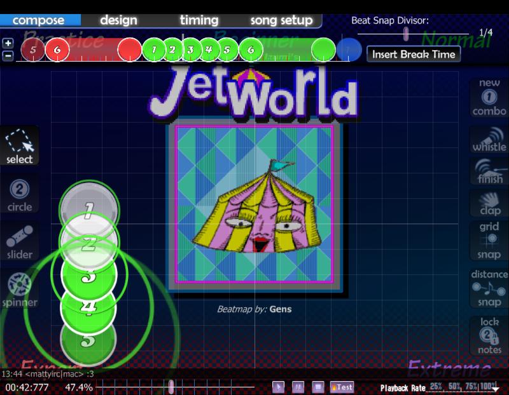Select the blue circle in the timeline
This screenshot has width=509, height=395.
point(349,50)
